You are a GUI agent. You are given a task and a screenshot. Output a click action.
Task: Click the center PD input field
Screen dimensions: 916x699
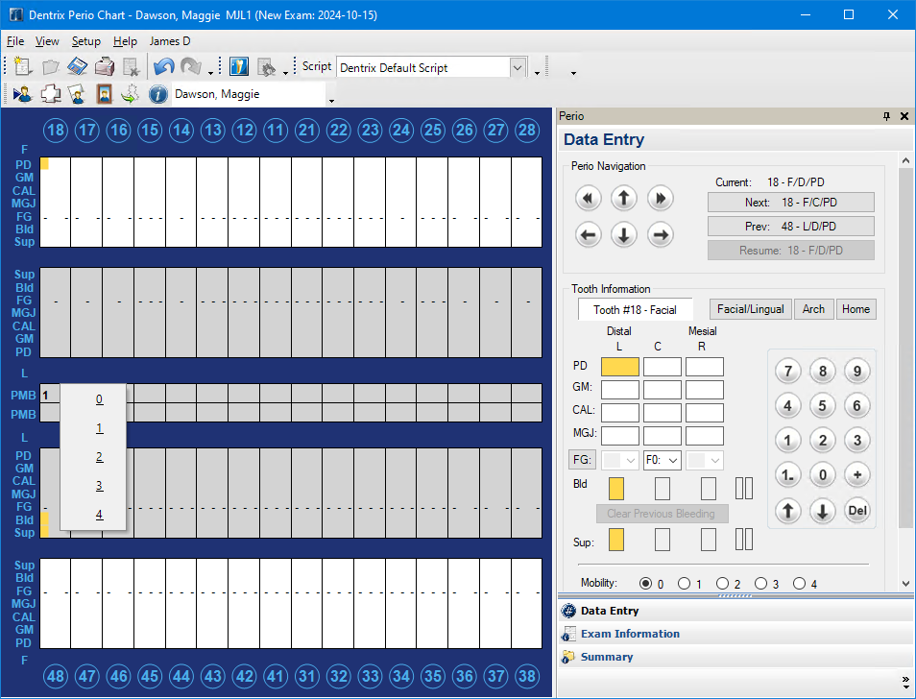(662, 367)
